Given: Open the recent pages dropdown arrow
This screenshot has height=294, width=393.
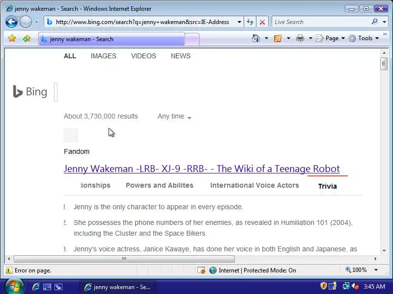Looking at the screenshot, I should click(36, 22).
